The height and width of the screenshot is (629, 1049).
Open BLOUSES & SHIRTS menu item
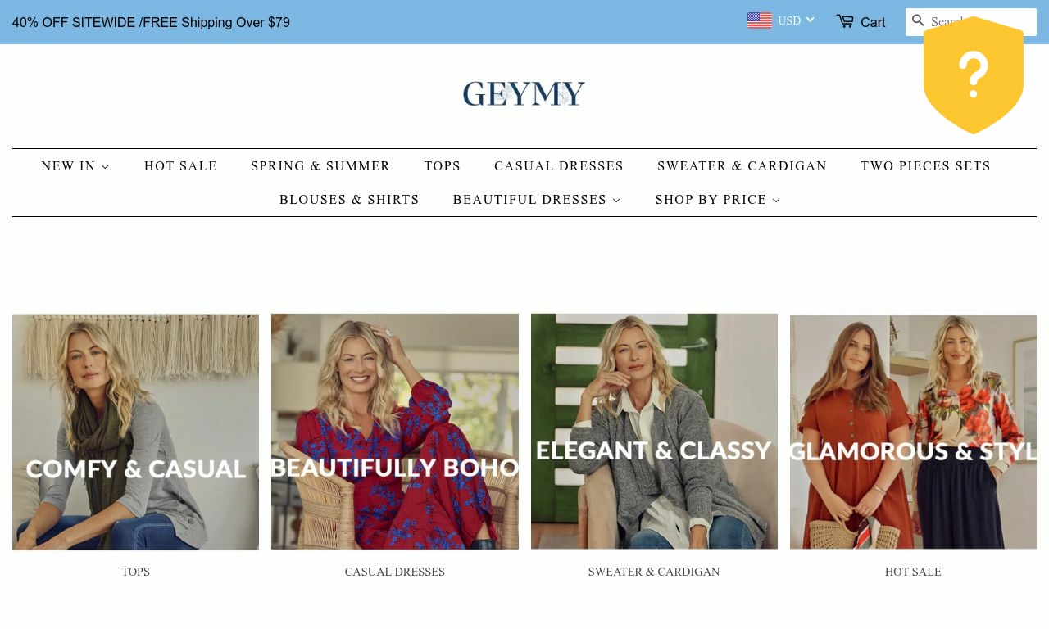(x=349, y=200)
